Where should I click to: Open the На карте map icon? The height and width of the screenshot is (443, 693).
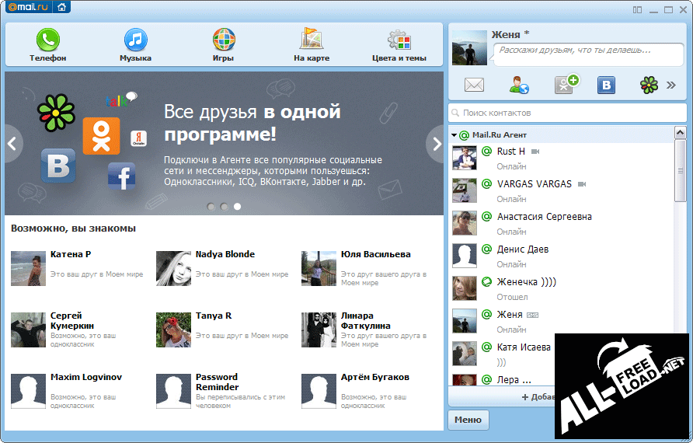point(312,44)
